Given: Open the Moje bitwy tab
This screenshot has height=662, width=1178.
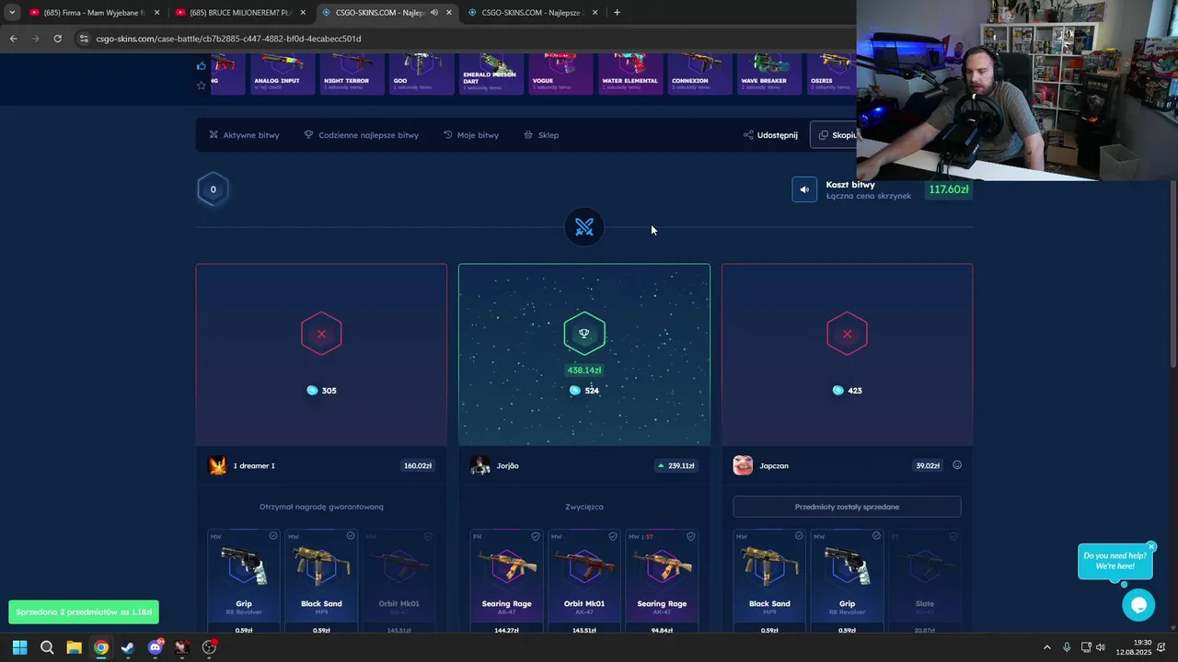Looking at the screenshot, I should pyautogui.click(x=471, y=135).
